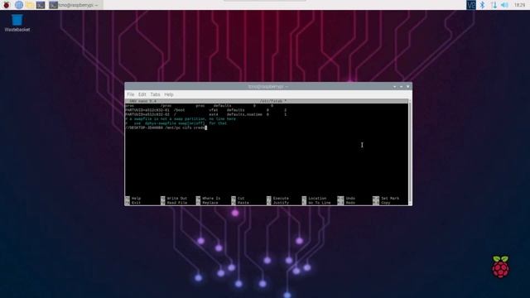Open the volume control in the tray
Image resolution: width=530 pixels, height=298 pixels.
click(504, 5)
